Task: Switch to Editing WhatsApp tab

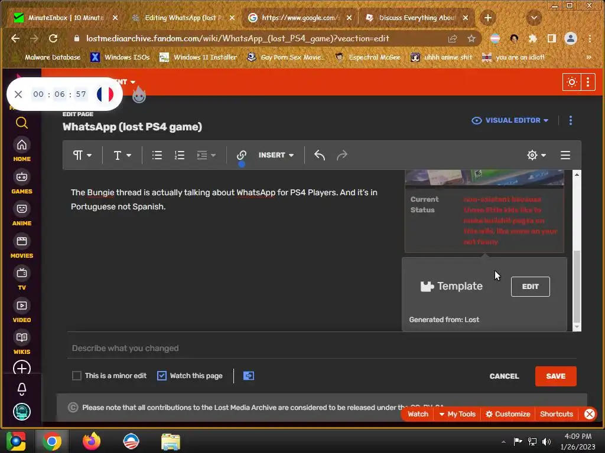Action: pyautogui.click(x=183, y=18)
